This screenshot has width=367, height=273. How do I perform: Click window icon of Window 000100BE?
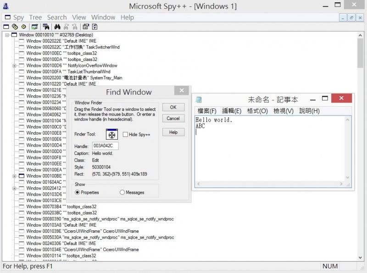click(22, 176)
